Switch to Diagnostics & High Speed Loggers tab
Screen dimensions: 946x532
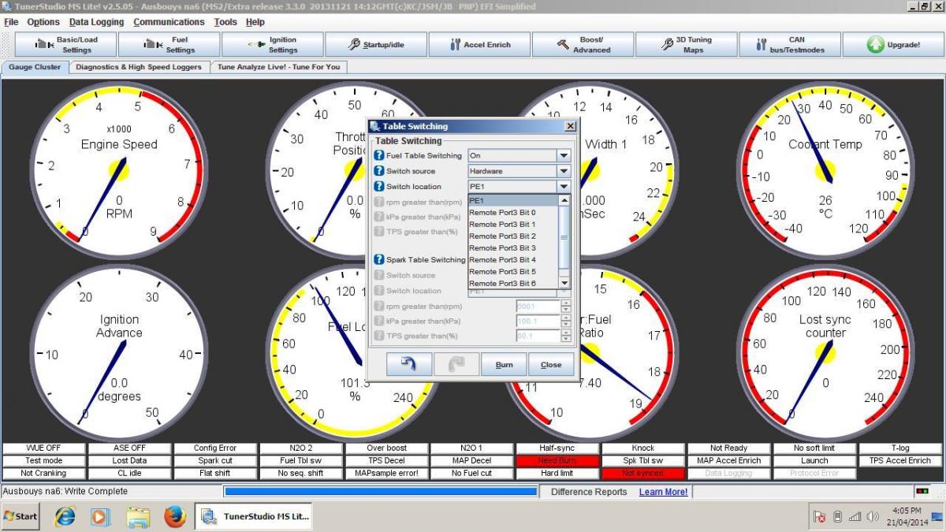[139, 67]
